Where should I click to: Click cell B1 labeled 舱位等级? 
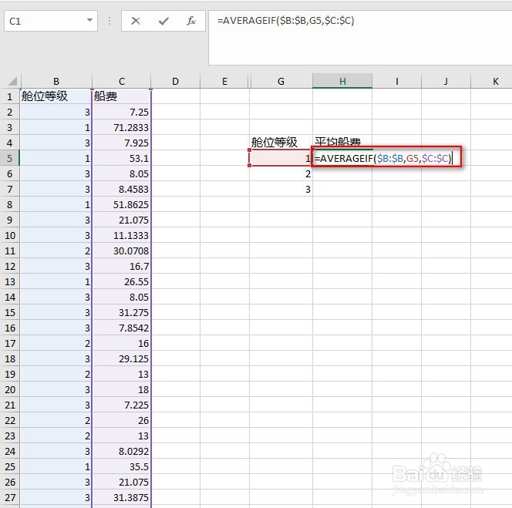tap(56, 96)
